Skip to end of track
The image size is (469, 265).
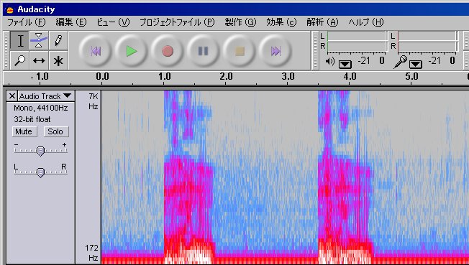tap(276, 51)
